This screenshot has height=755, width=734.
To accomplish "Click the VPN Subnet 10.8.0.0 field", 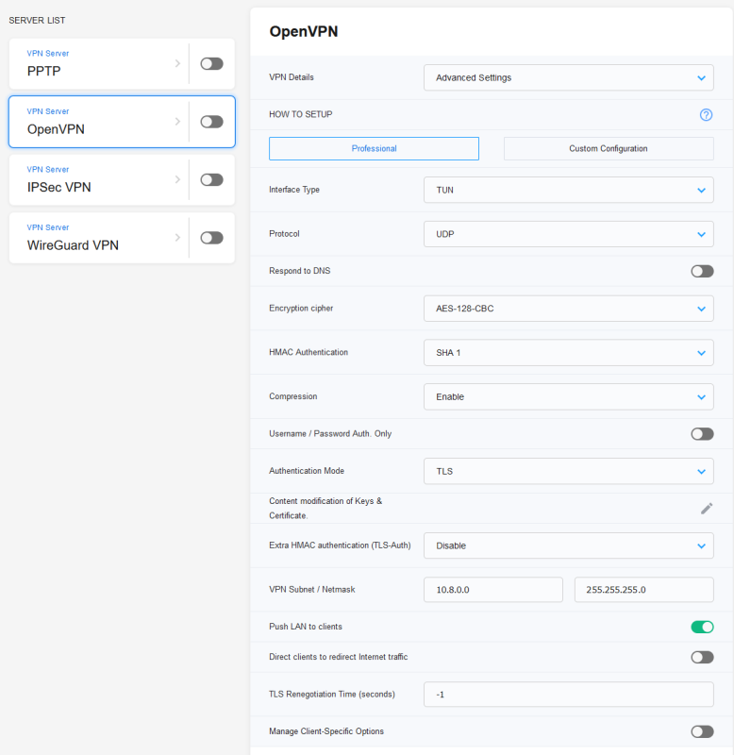I will pyautogui.click(x=492, y=590).
